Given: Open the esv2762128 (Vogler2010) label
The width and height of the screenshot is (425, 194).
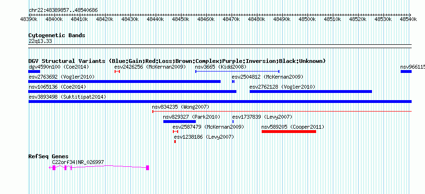Looking at the screenshot, I should point(282,87).
